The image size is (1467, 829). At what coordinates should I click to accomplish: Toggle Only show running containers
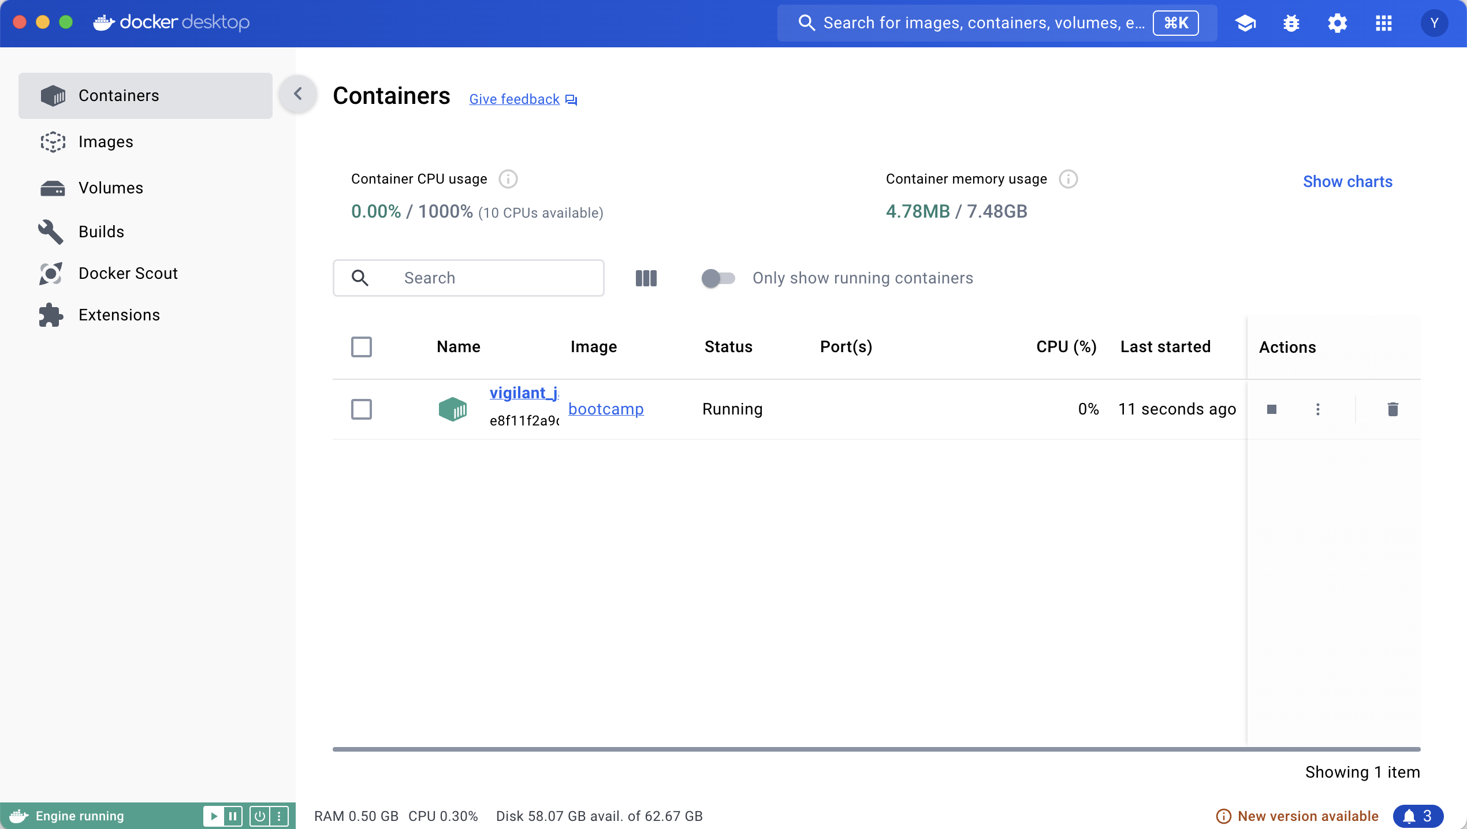718,278
